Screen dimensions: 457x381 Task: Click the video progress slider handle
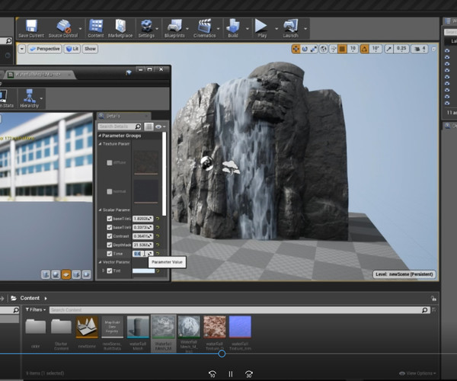coord(222,354)
